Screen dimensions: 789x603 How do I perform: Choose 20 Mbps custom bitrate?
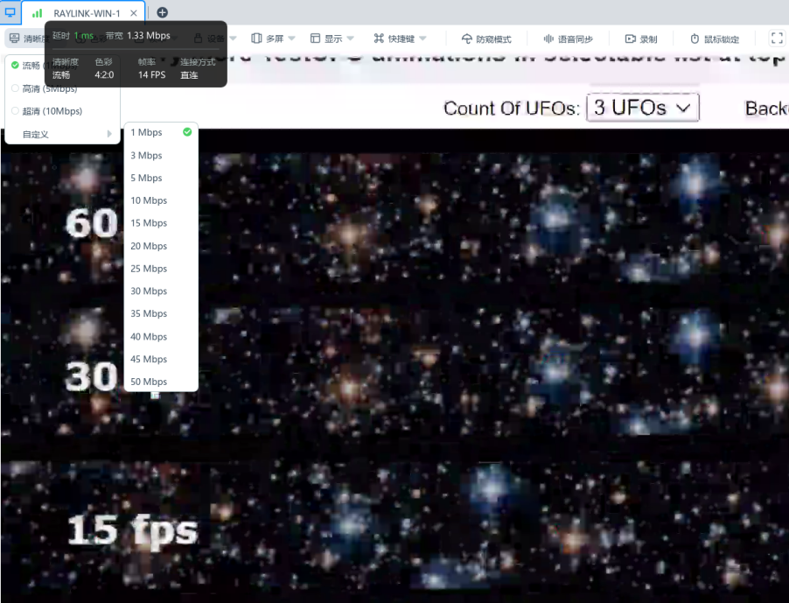pos(161,246)
